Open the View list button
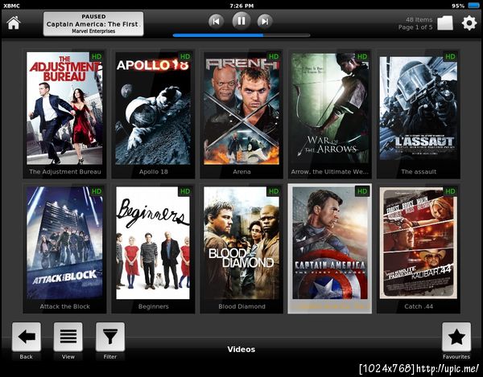This screenshot has height=377, width=483. [68, 337]
